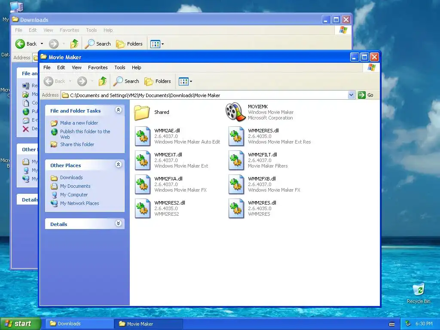Go to Downloads in Other Places
Screen dimensions: 440x330
pyautogui.click(x=71, y=177)
